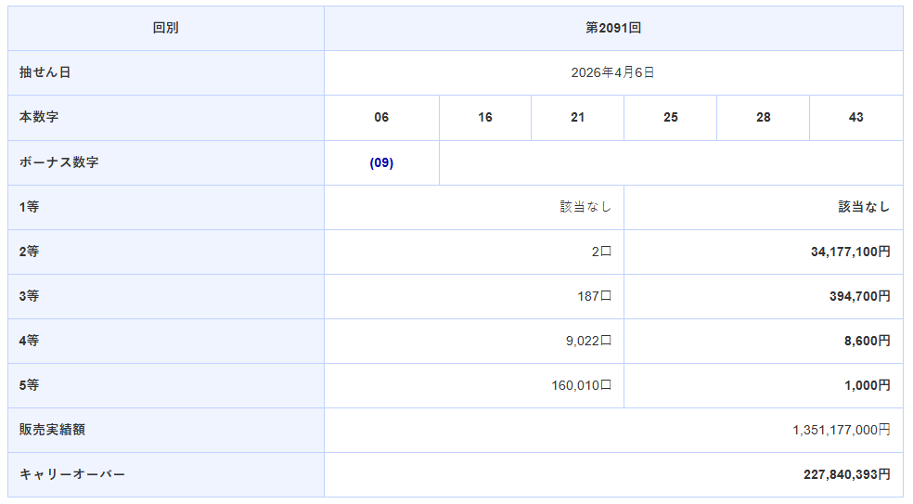This screenshot has width=913, height=504.
Task: Click the bonus number (09)
Action: point(381,162)
